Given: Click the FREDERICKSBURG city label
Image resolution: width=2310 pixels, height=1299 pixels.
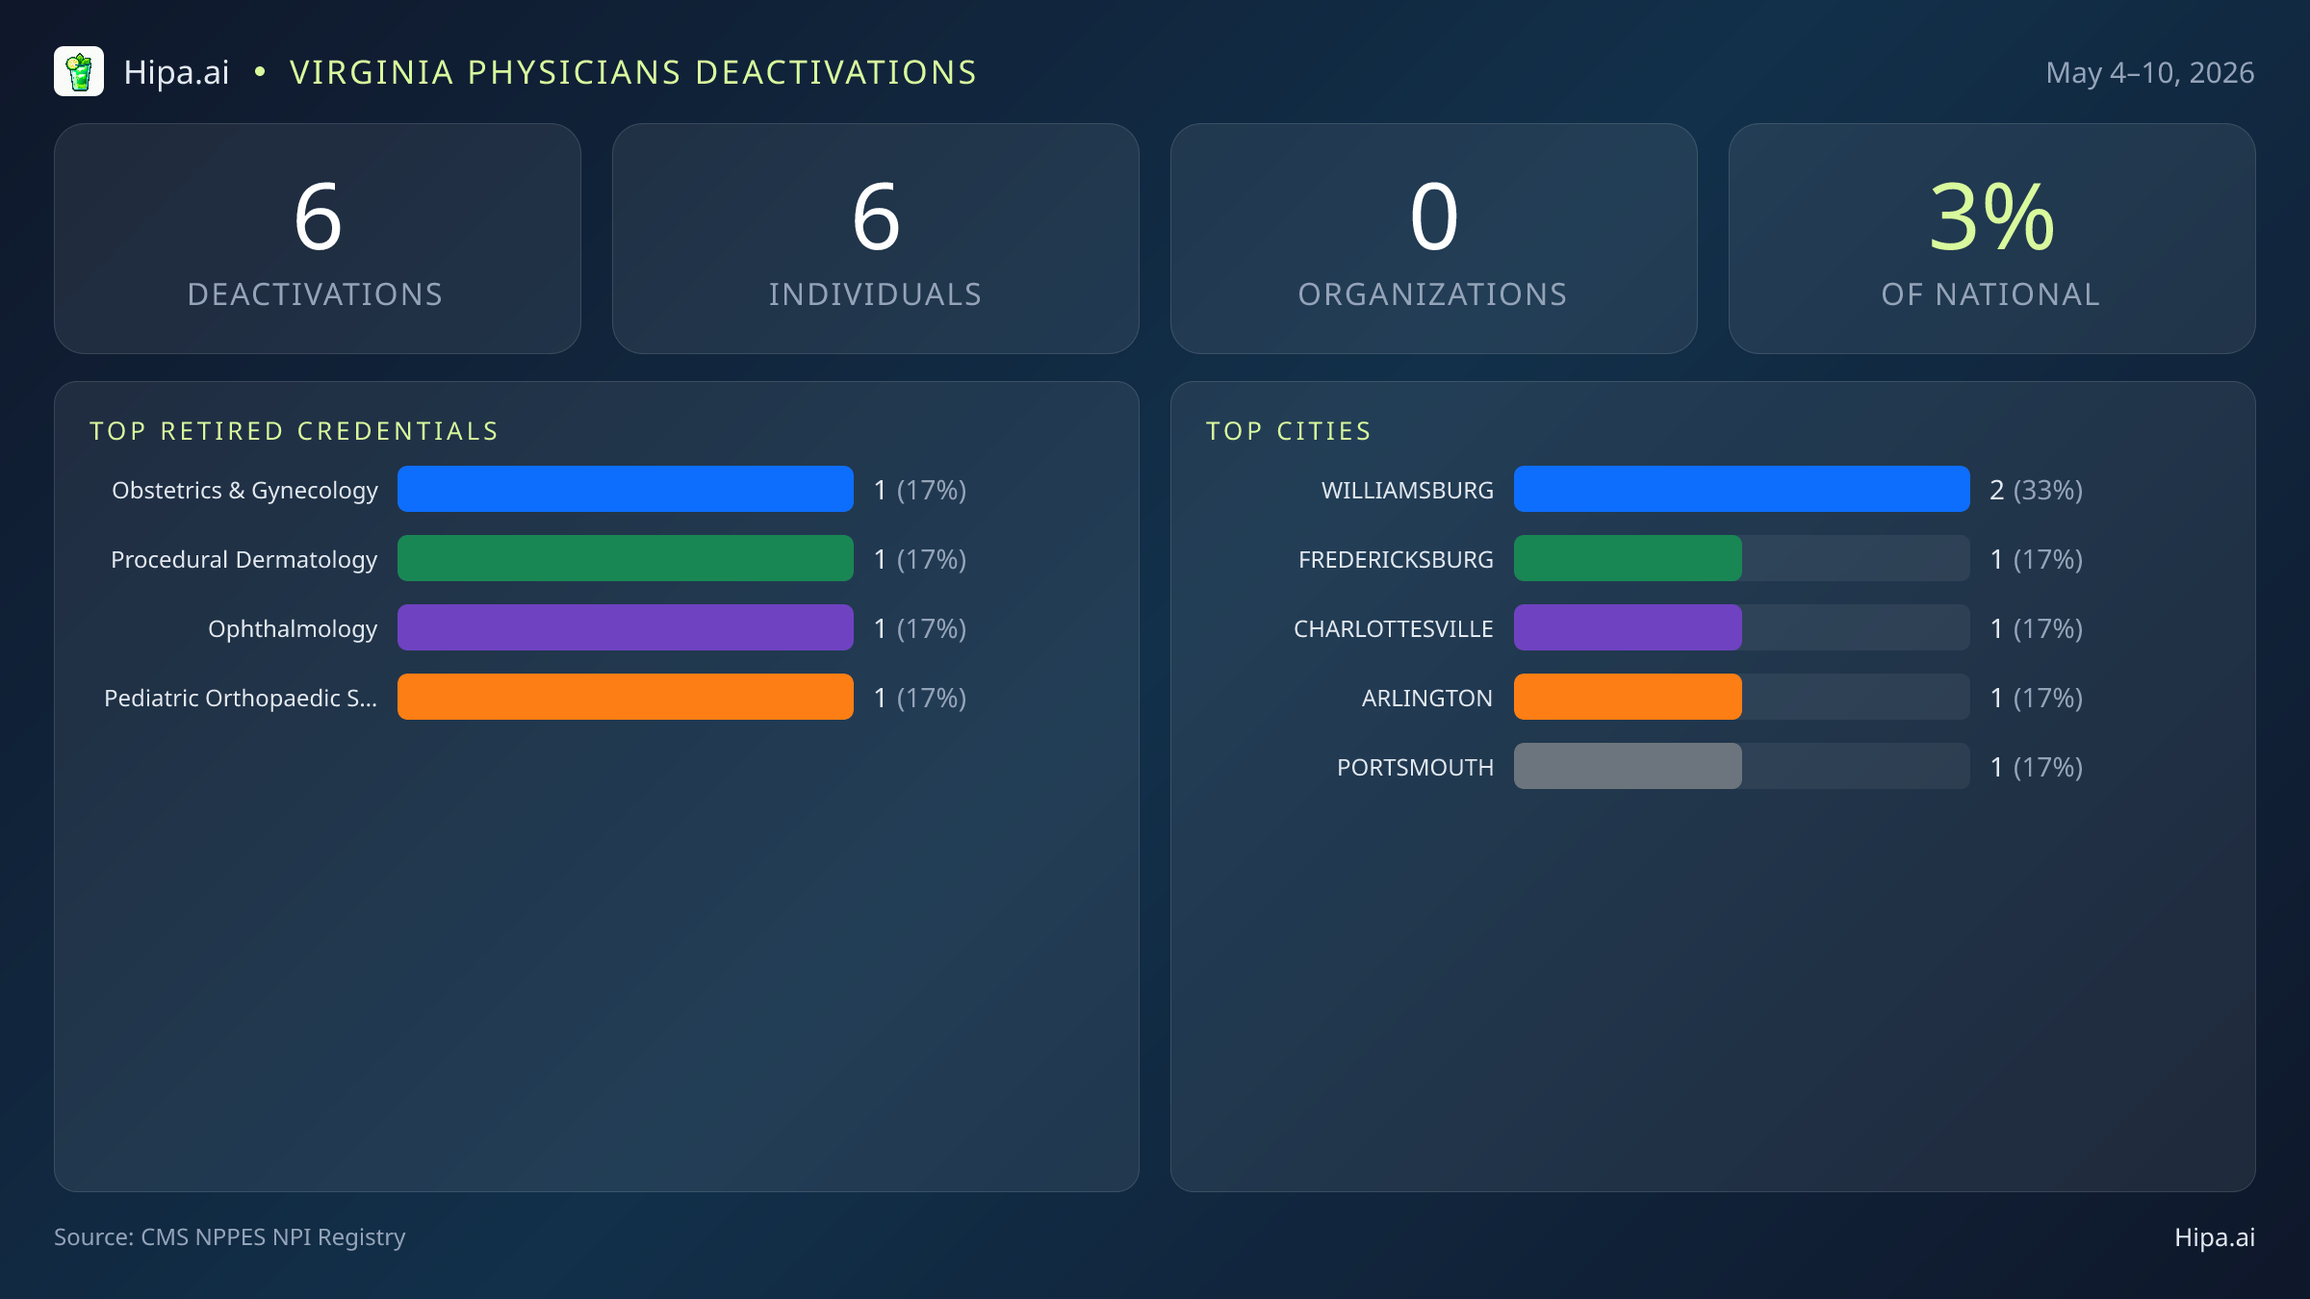Looking at the screenshot, I should pyautogui.click(x=1396, y=559).
